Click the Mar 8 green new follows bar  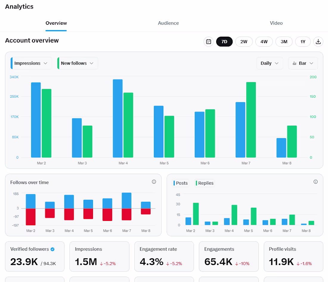tap(292, 142)
